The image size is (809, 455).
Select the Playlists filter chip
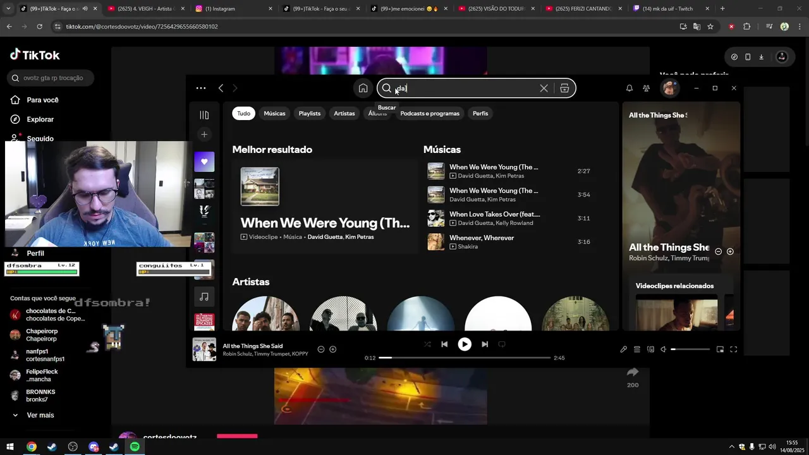point(310,113)
